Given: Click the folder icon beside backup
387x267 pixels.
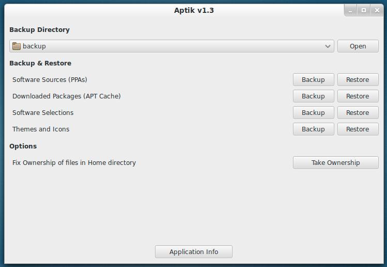Looking at the screenshot, I should coord(17,46).
